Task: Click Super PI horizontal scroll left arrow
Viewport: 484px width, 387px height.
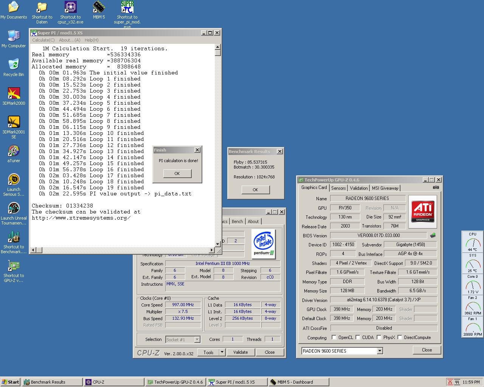Action: point(33,250)
